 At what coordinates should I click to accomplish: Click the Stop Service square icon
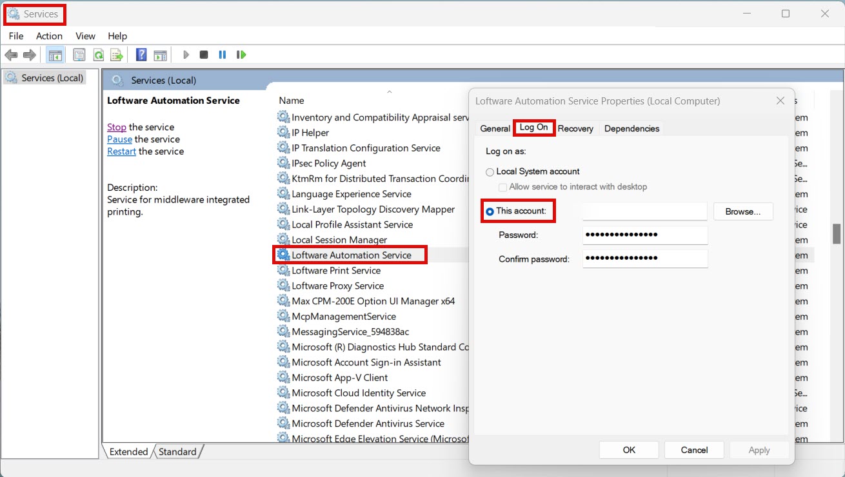[x=204, y=55]
